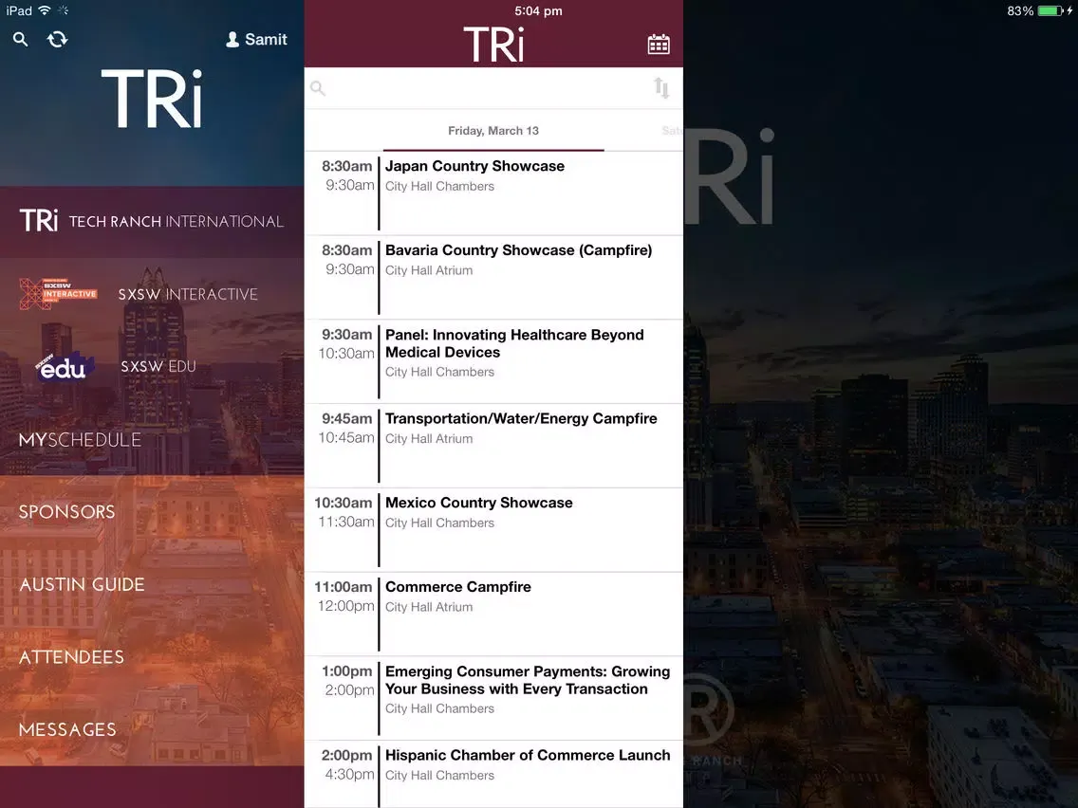Image resolution: width=1078 pixels, height=808 pixels.
Task: Open Samit's user profile
Action: point(256,39)
